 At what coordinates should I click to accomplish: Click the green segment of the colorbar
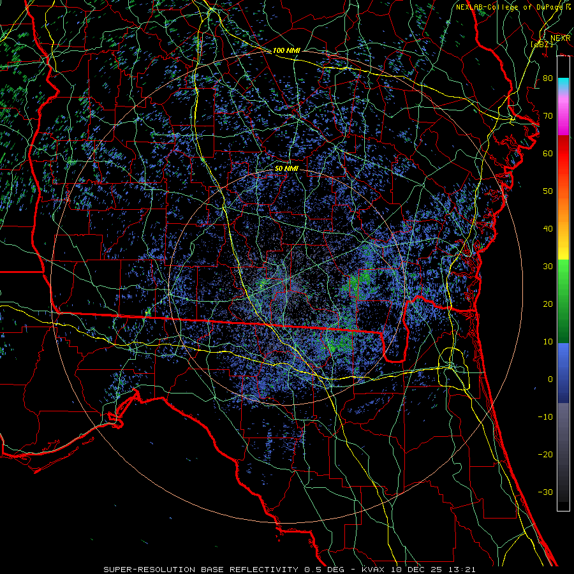click(563, 301)
